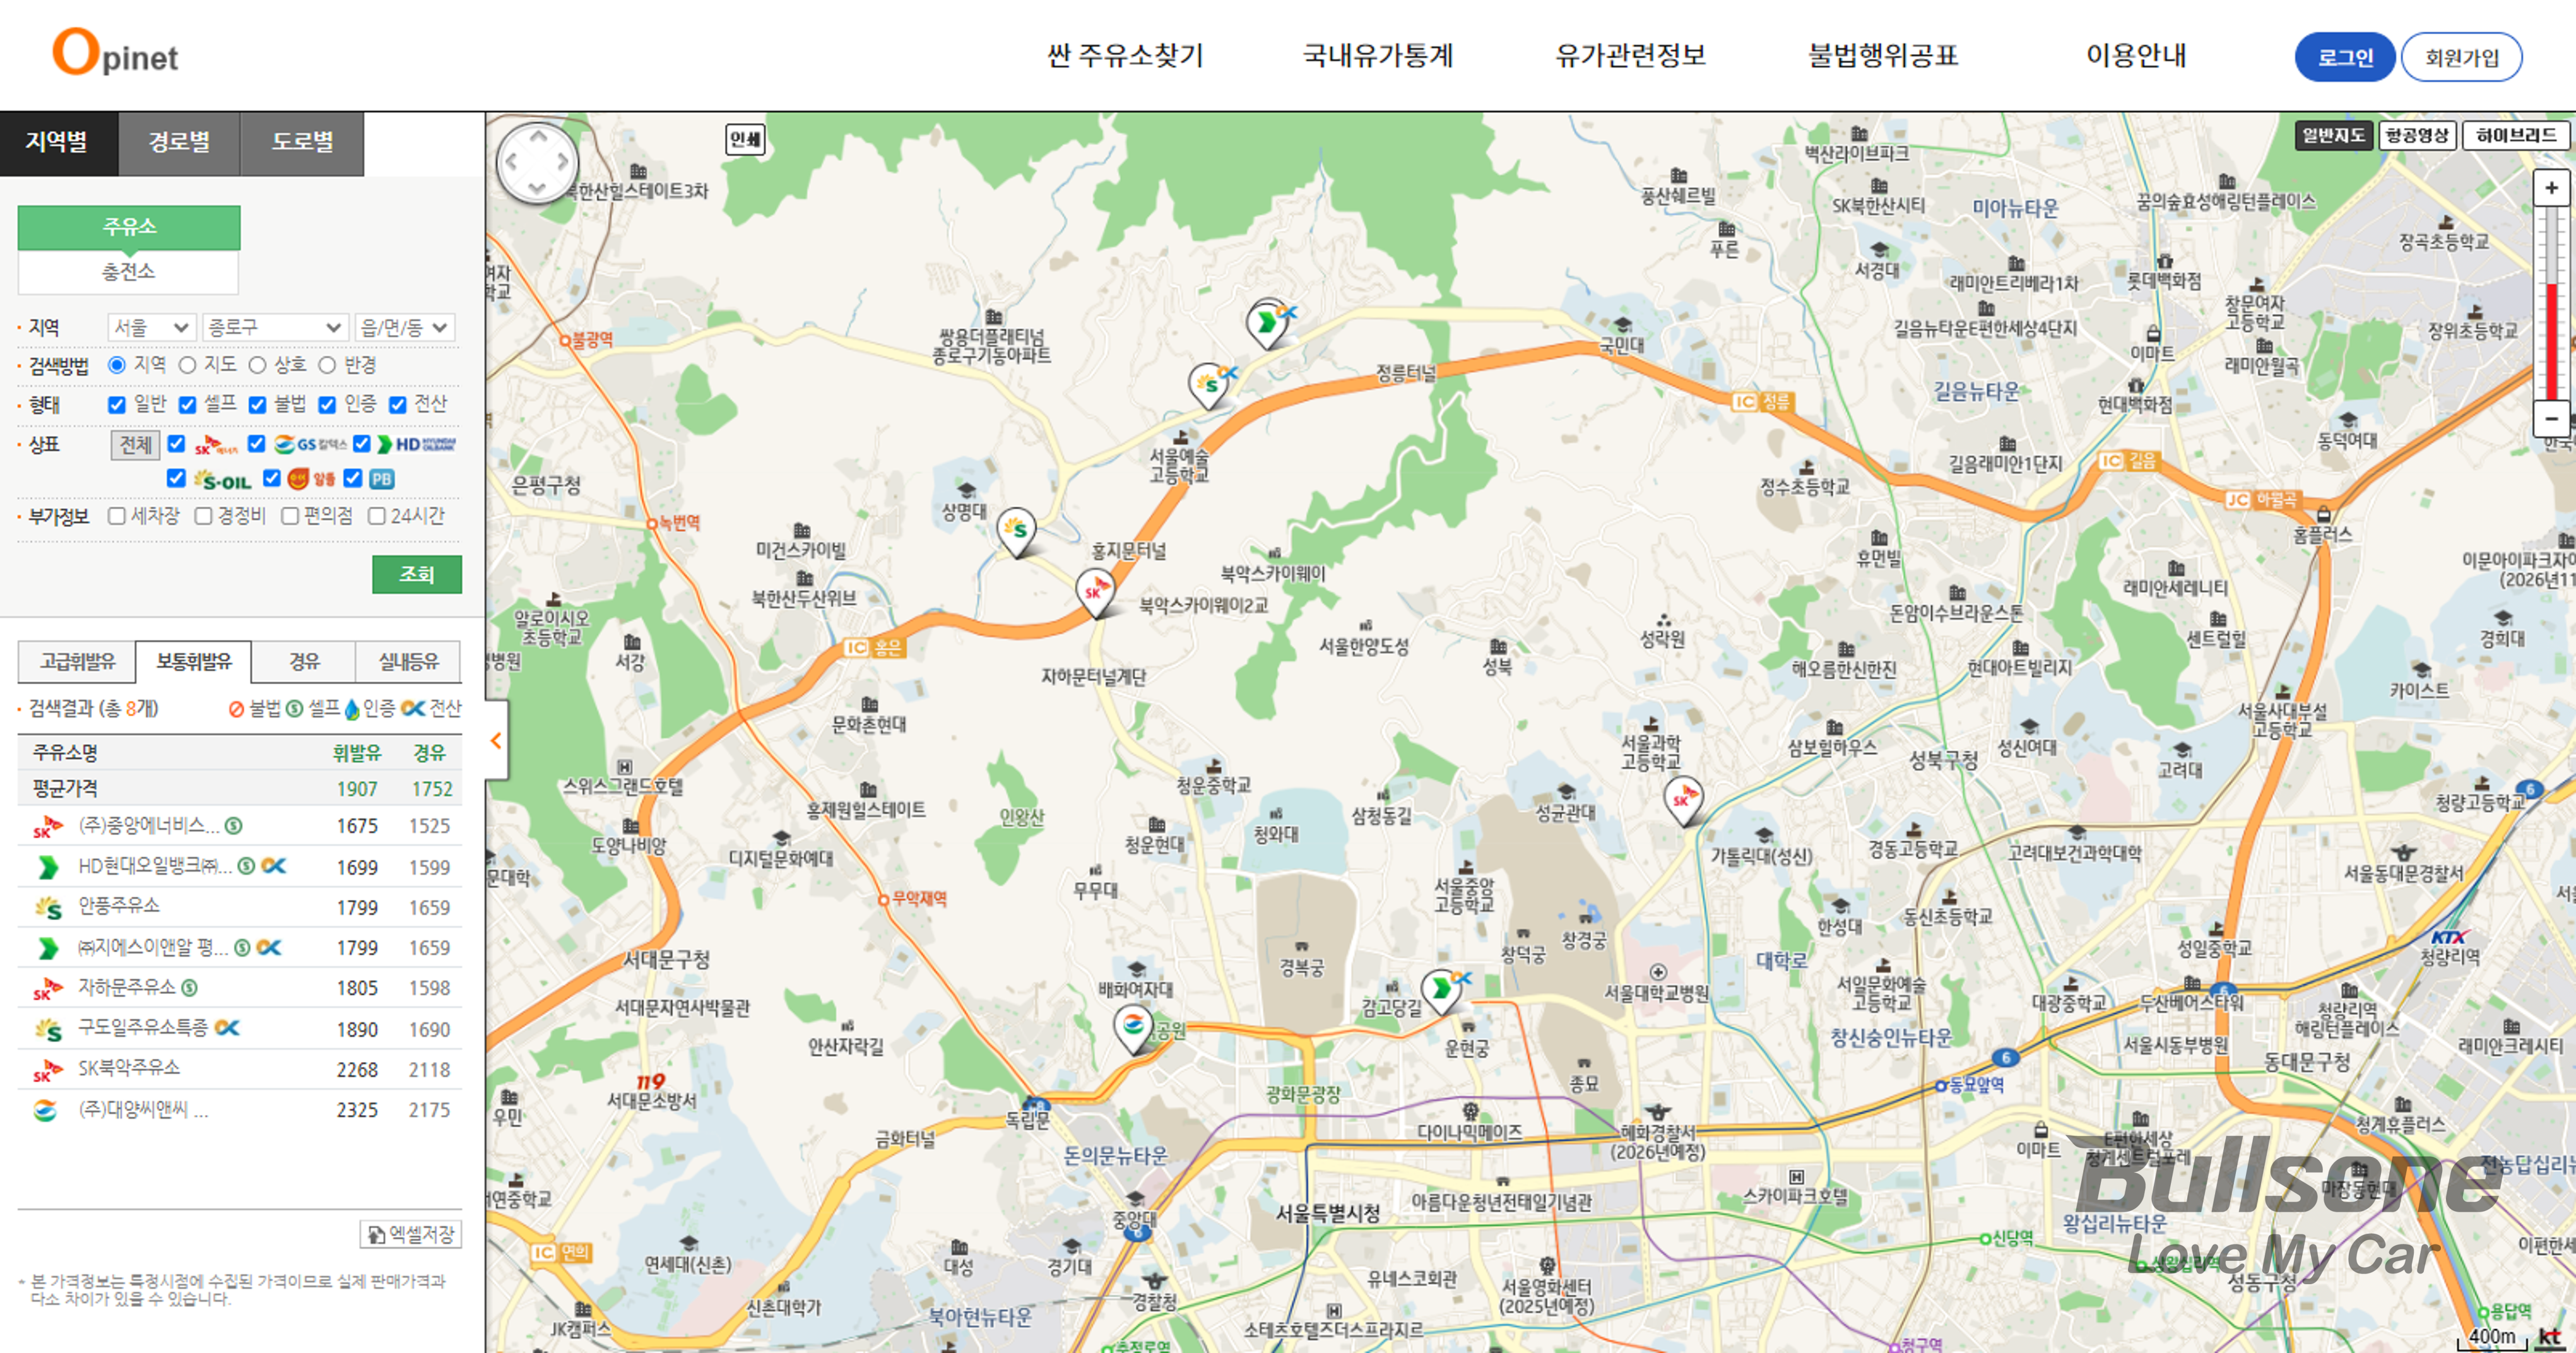Select the 경유 fuel tab

(304, 661)
